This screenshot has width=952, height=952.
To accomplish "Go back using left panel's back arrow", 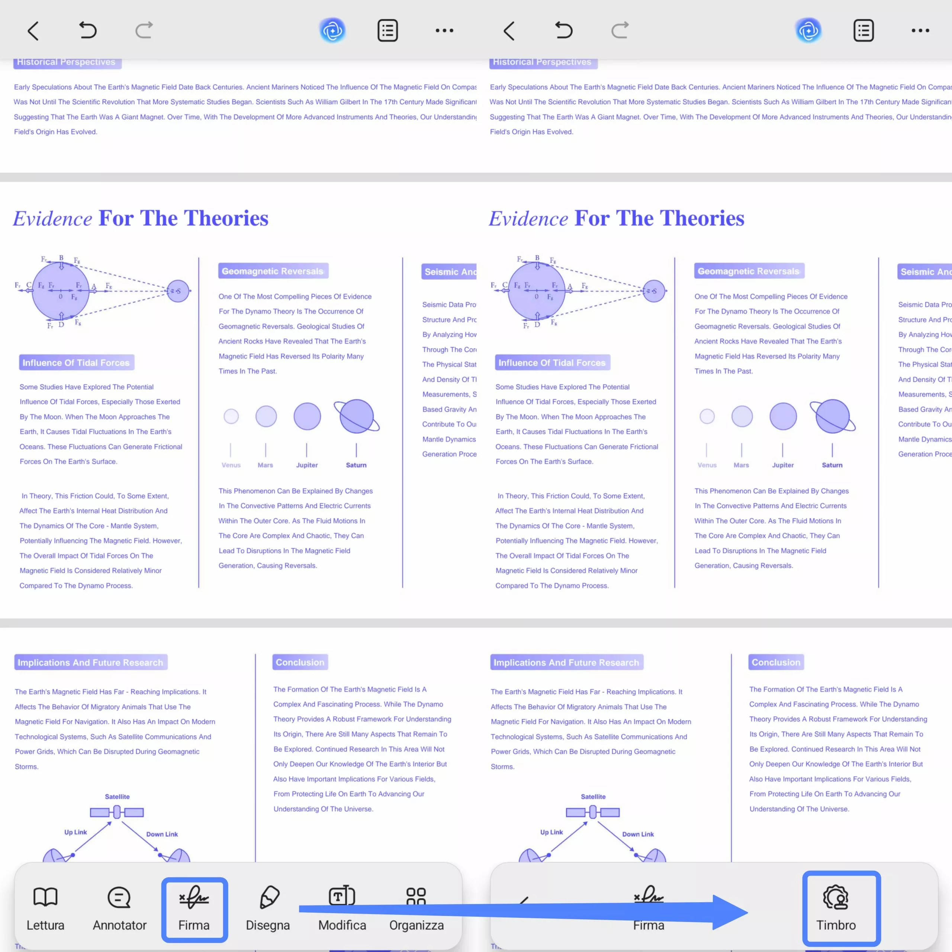I will click(x=33, y=30).
